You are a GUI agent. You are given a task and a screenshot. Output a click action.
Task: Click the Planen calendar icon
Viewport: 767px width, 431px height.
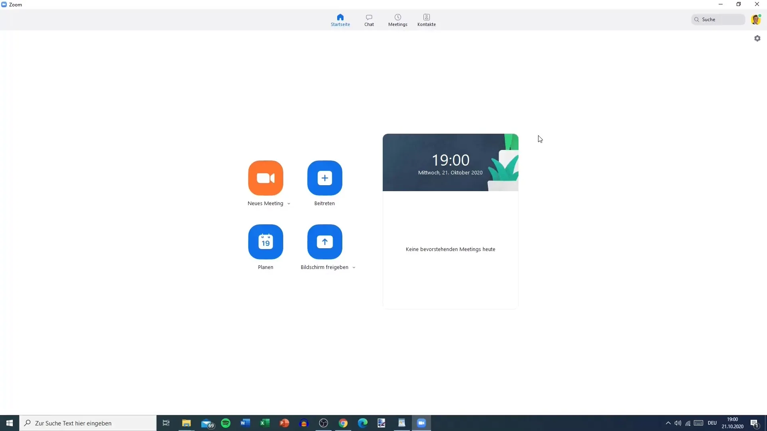266,241
